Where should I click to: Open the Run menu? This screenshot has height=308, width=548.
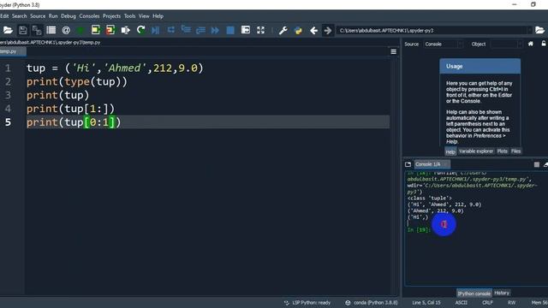point(53,16)
